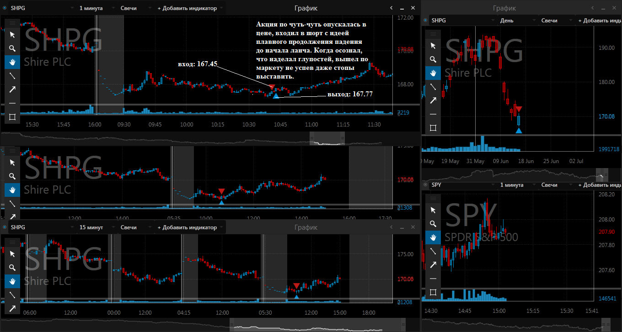Select the line tool in SHPG День chart

433,86
